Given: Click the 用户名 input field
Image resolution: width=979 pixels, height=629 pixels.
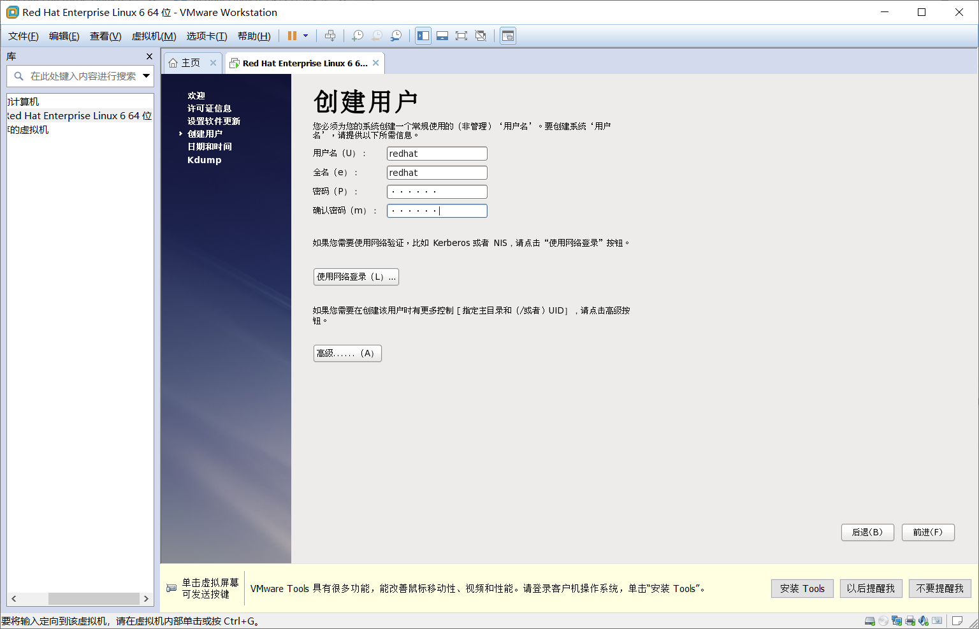Looking at the screenshot, I should (x=437, y=154).
